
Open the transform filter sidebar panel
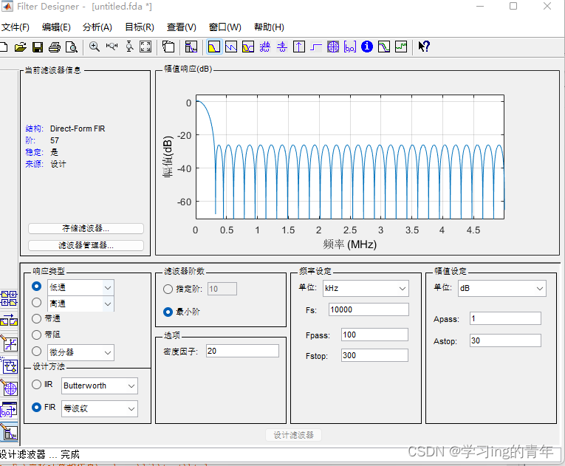tap(9, 320)
